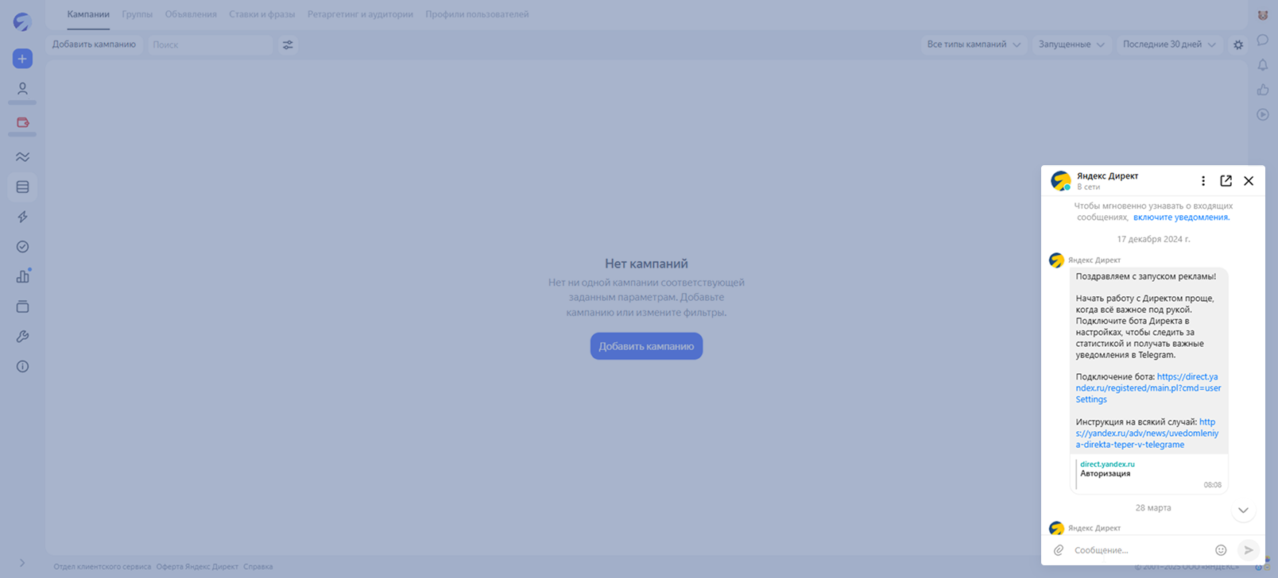The width and height of the screenshot is (1278, 578).
Task: Jump to latest chat message with the down arrow
Action: coord(1243,511)
